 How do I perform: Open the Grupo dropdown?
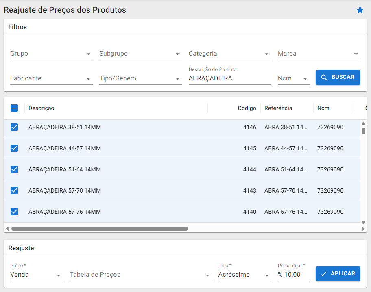point(51,54)
